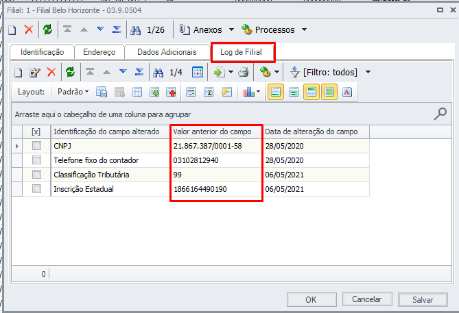Edit the selected log entry with pencil icon

click(35, 72)
